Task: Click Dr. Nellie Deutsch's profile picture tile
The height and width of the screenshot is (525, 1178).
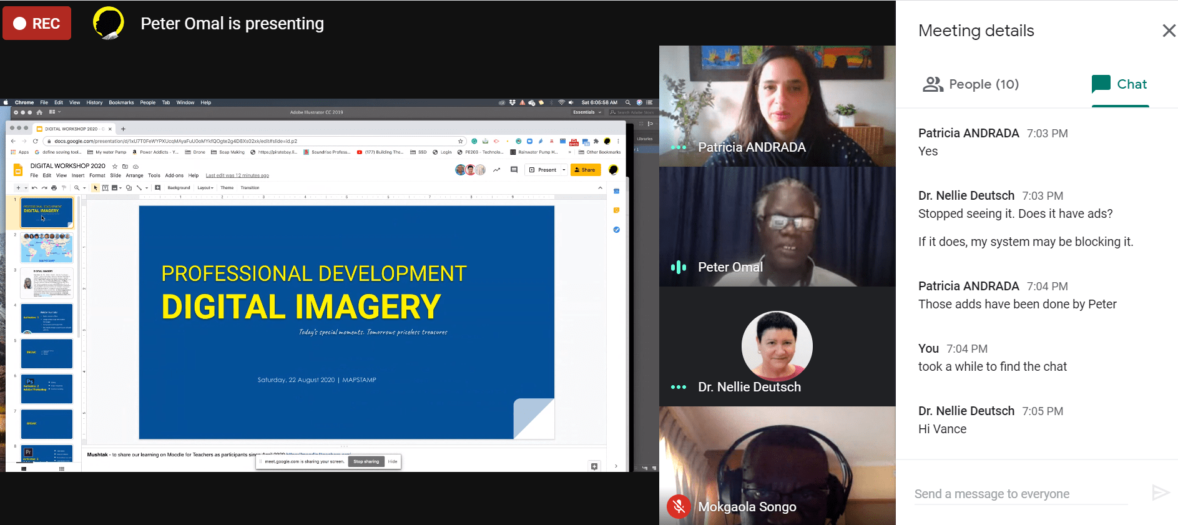Action: [x=777, y=346]
